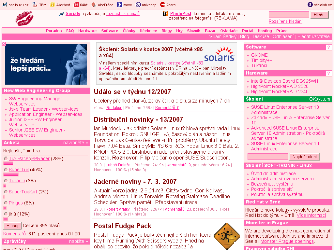Open the 'Monster Prague openings' link
Viewport: 334px width, 250px height.
tap(287, 241)
